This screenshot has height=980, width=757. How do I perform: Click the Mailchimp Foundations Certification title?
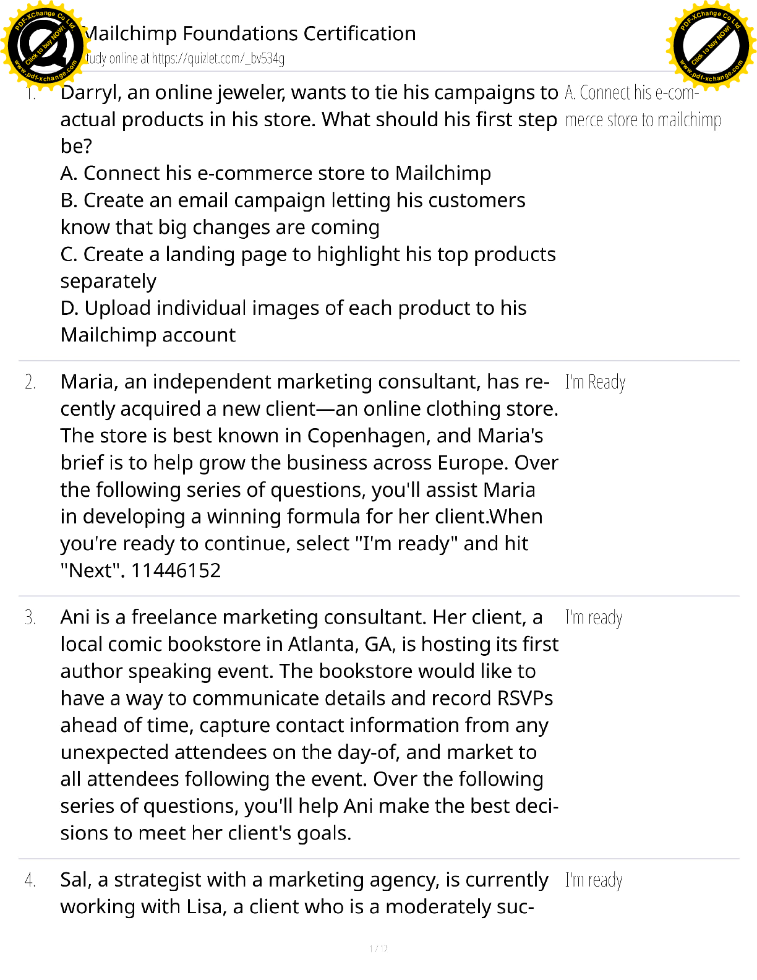click(x=250, y=33)
